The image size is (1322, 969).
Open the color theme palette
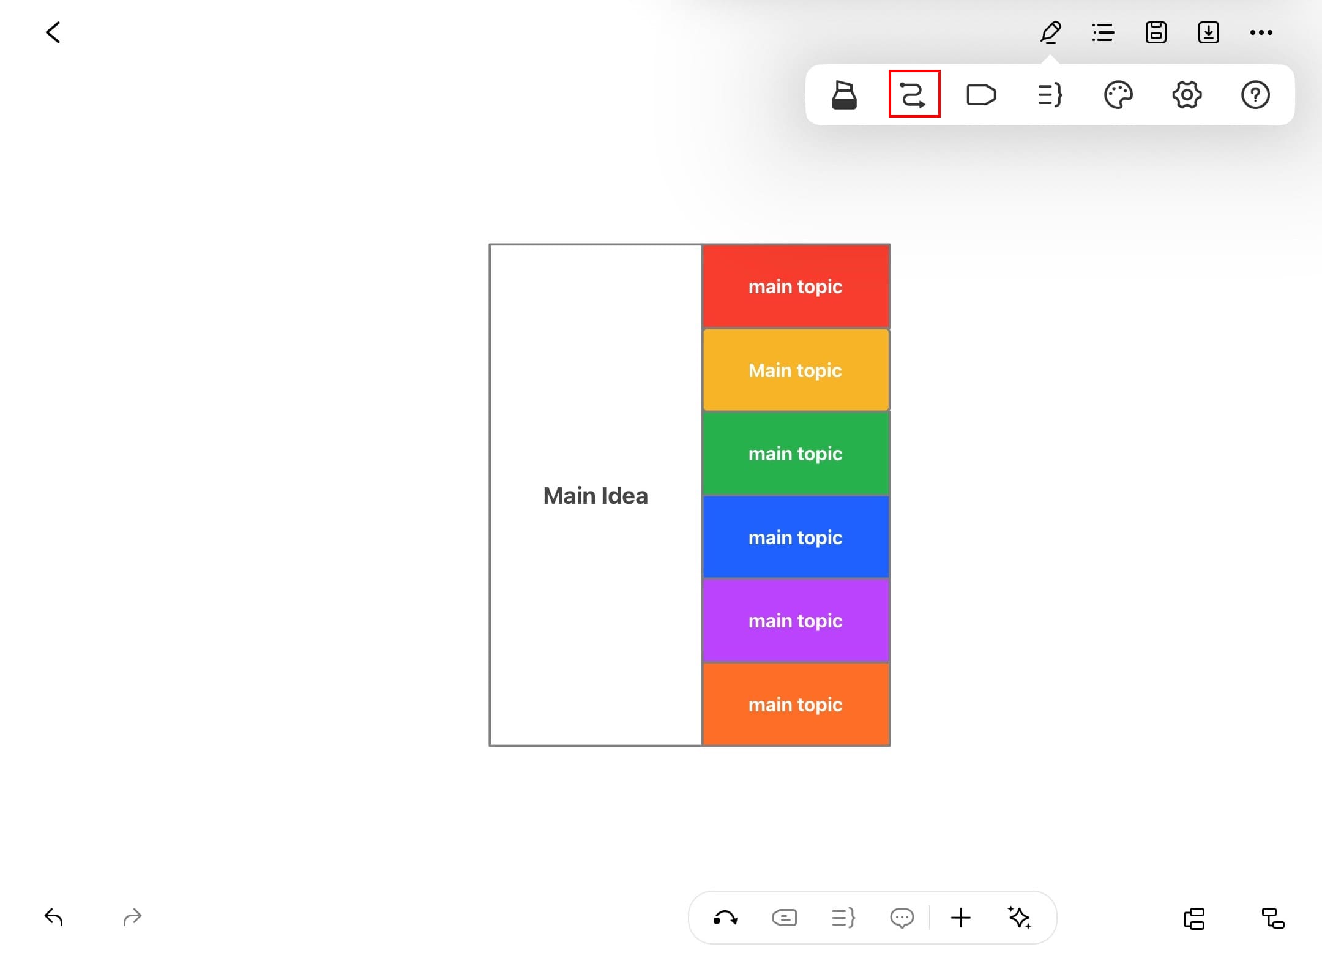(x=1118, y=95)
